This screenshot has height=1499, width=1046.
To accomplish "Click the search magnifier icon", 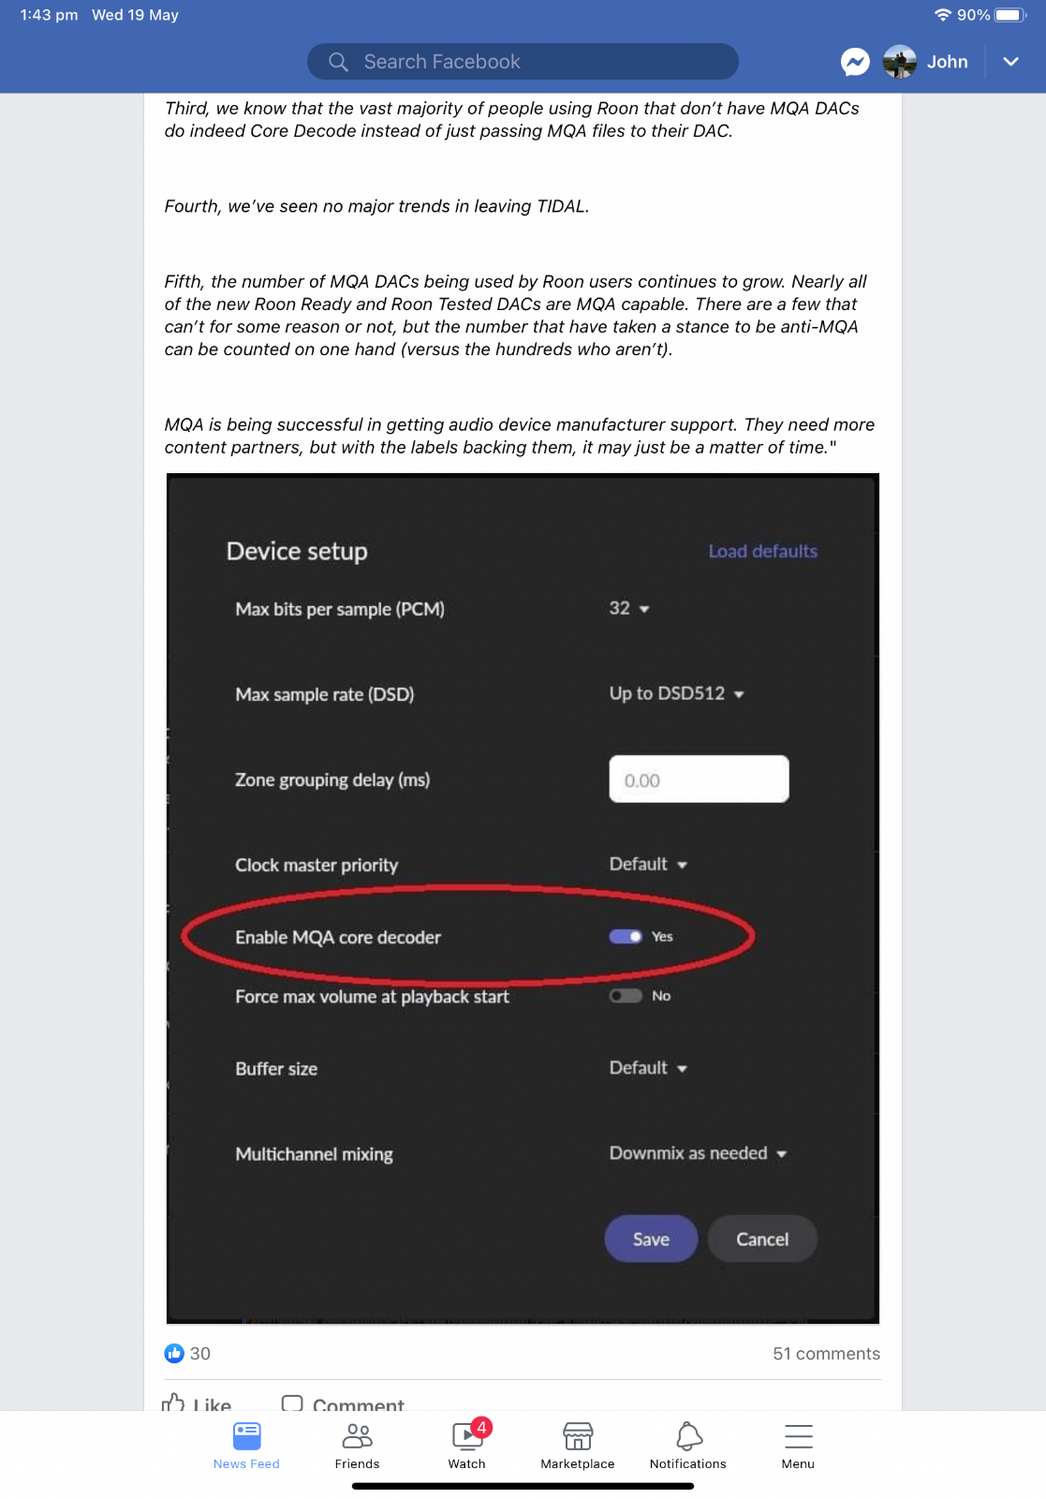I will pyautogui.click(x=338, y=62).
